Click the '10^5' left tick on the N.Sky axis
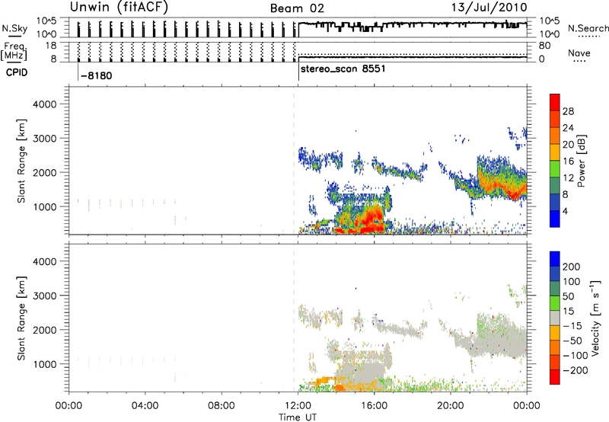 coord(46,21)
